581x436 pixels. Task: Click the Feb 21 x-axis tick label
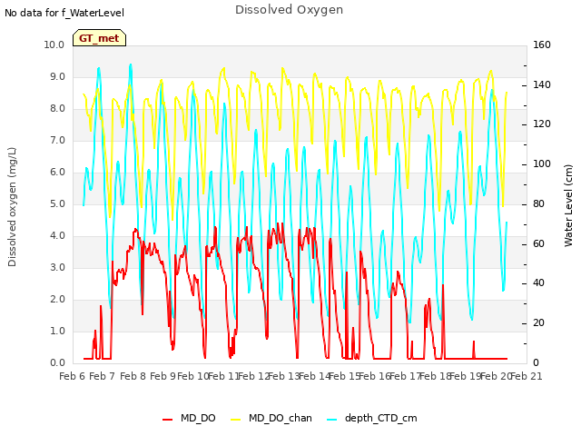(527, 376)
